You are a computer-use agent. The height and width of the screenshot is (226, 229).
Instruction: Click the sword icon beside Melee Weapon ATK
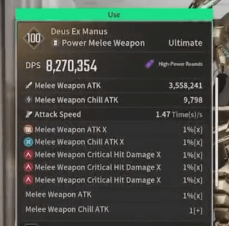pos(29,86)
